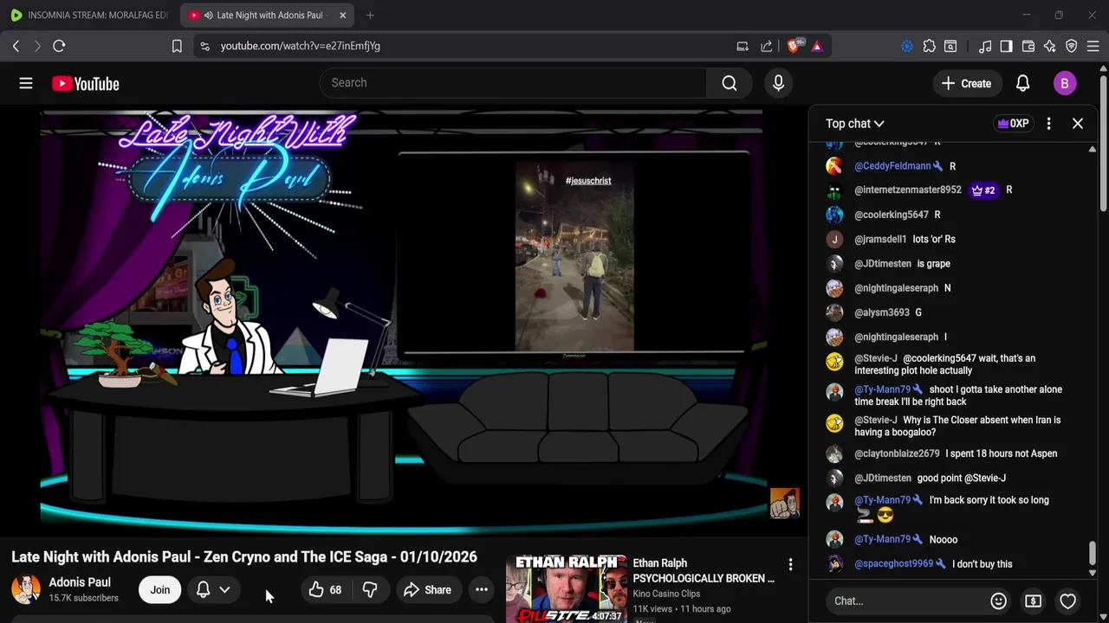Screen dimensions: 1109x623
Task: Open the account avatar menu
Action: click(1065, 83)
